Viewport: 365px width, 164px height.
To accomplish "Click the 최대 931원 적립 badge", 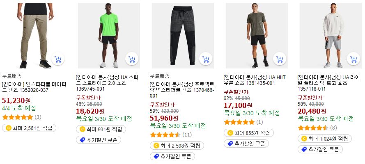I will point(101,129).
